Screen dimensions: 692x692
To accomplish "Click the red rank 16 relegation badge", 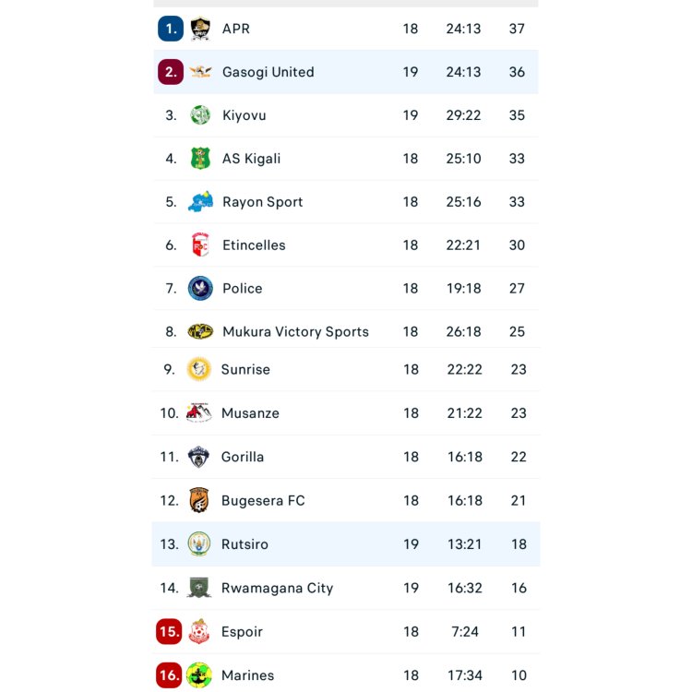I will pos(169,675).
